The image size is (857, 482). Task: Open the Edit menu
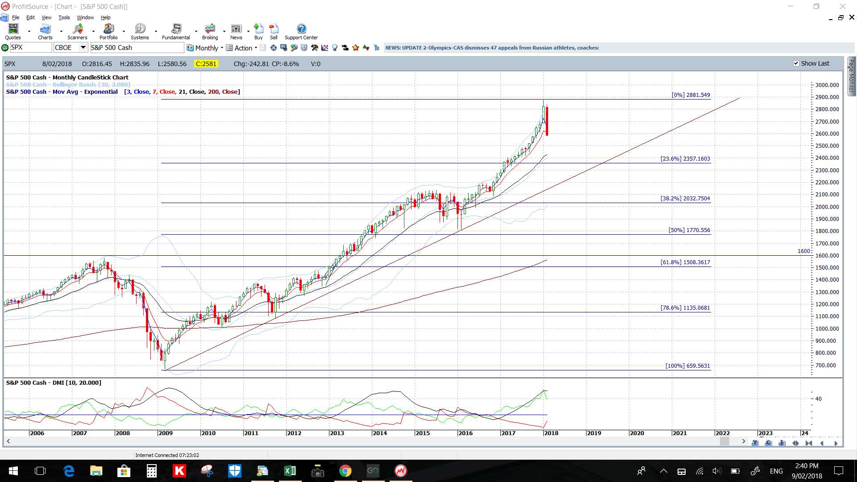click(30, 17)
